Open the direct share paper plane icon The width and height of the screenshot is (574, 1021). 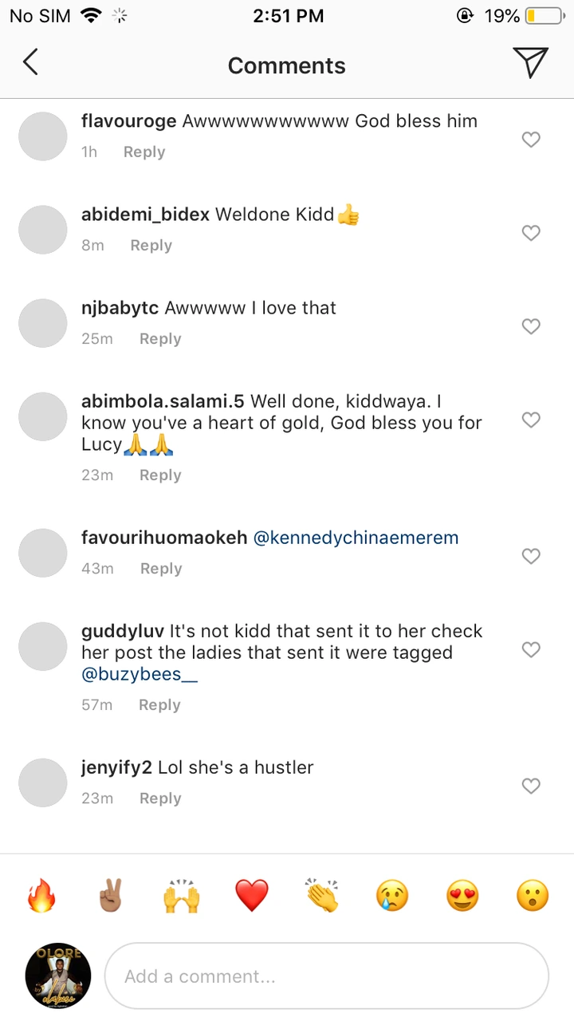tap(530, 62)
